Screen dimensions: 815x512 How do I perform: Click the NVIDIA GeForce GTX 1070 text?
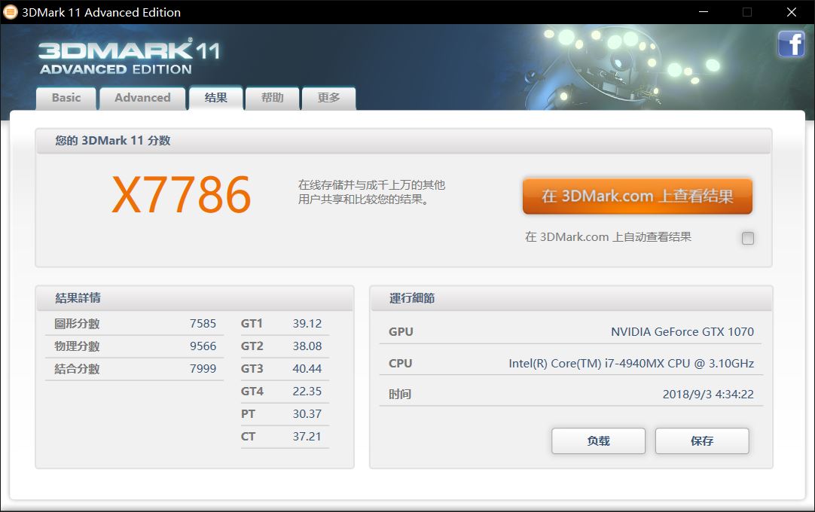click(x=682, y=331)
